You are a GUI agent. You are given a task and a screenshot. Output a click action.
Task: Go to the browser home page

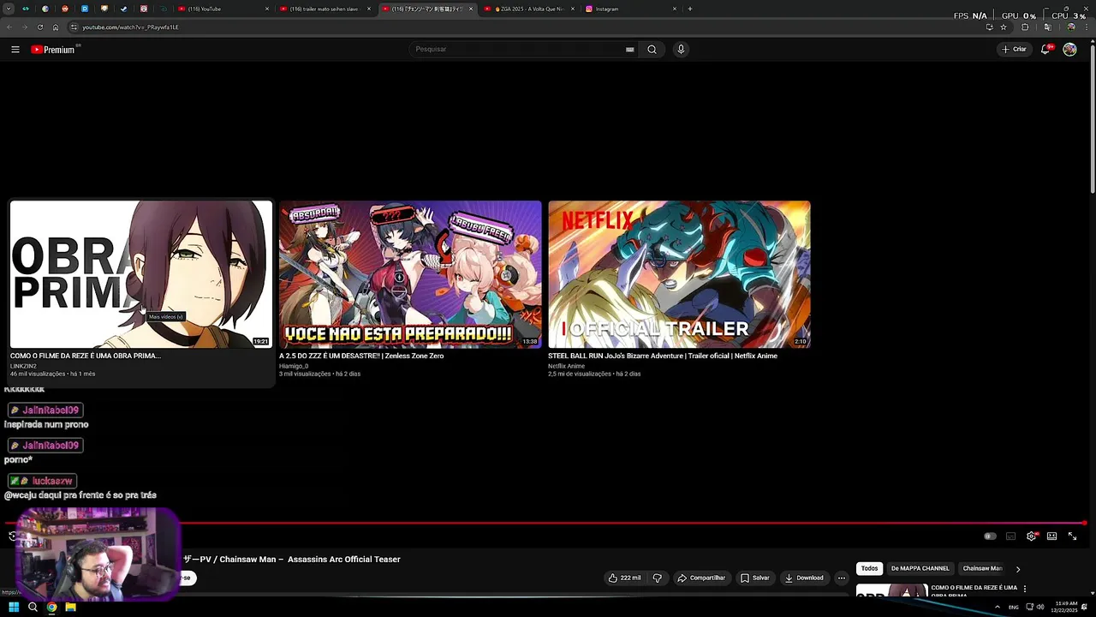click(x=56, y=27)
